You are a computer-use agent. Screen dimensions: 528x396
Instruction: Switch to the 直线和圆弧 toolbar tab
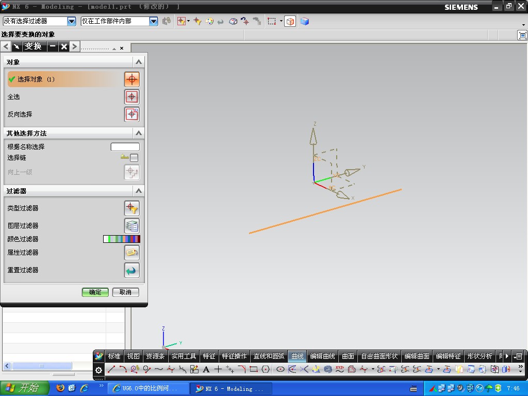269,356
